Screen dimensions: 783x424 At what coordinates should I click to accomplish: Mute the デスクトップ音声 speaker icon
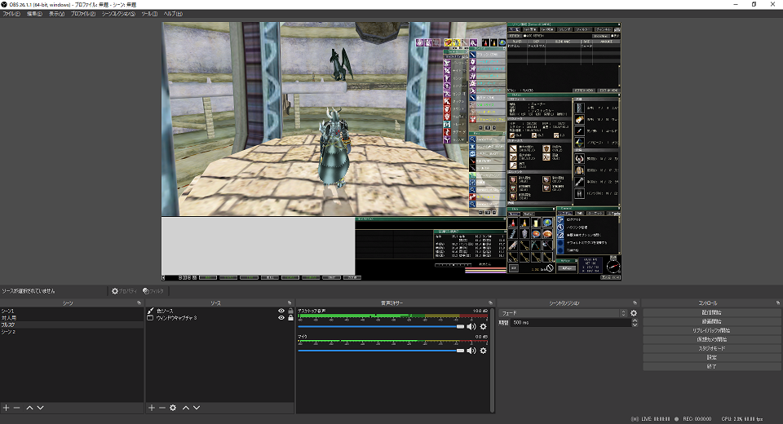pyautogui.click(x=471, y=326)
